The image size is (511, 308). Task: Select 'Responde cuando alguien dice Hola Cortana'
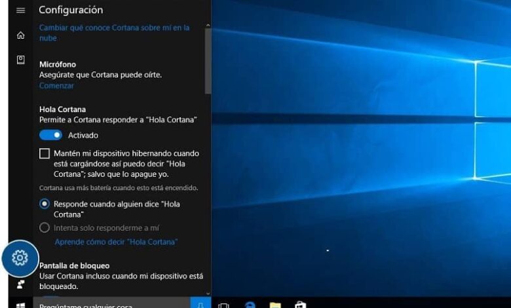point(45,204)
